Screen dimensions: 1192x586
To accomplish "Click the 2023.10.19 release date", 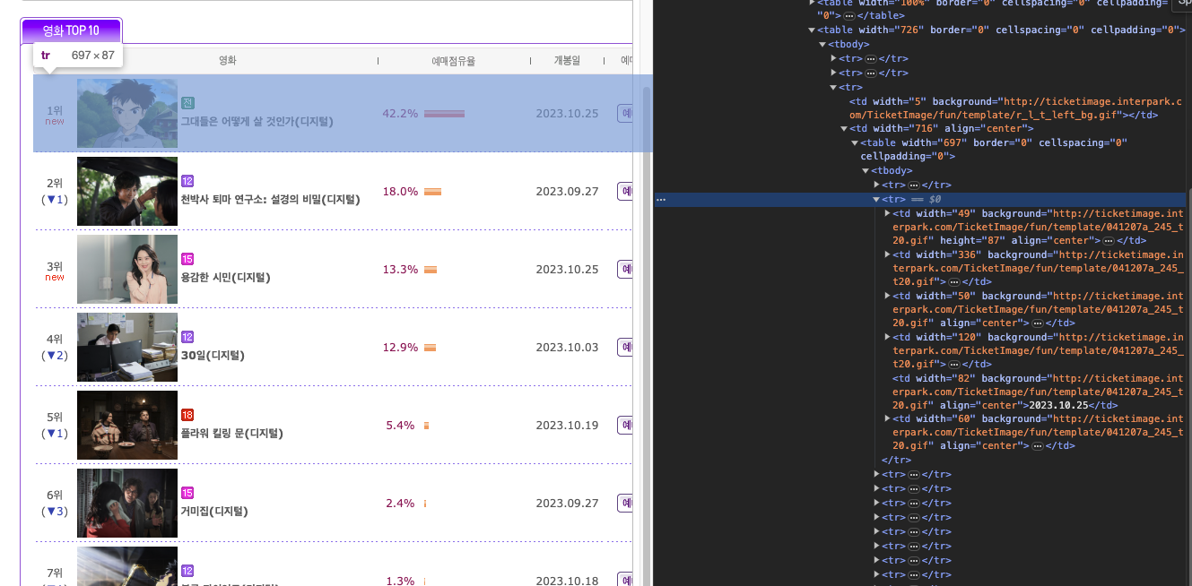I will tap(567, 426).
